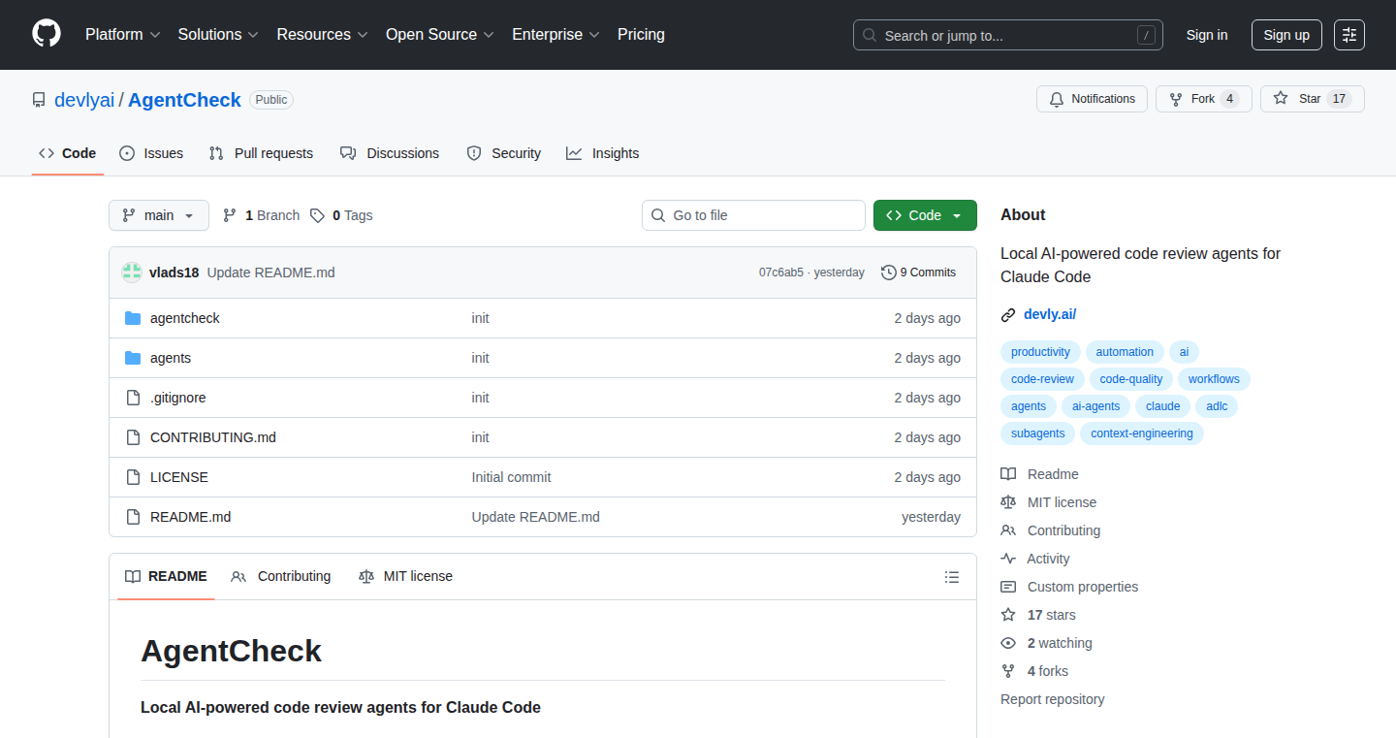The height and width of the screenshot is (738, 1396).
Task: Select the README tab
Action: [166, 576]
